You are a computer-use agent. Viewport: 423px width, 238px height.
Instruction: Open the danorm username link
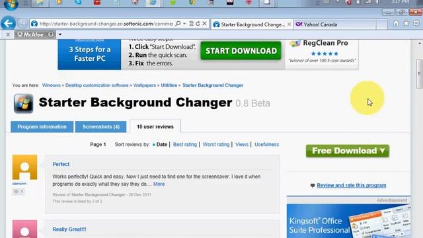pyautogui.click(x=19, y=184)
